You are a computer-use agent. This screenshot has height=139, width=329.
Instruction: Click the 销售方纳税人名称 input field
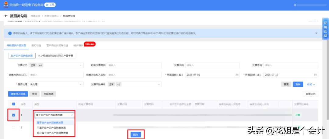tap(135, 75)
